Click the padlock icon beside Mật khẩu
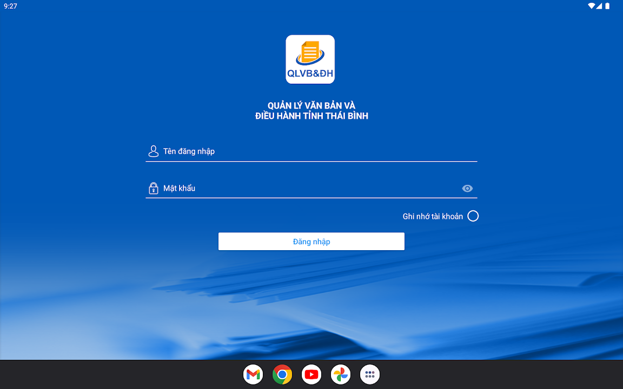This screenshot has height=389, width=623. point(154,188)
